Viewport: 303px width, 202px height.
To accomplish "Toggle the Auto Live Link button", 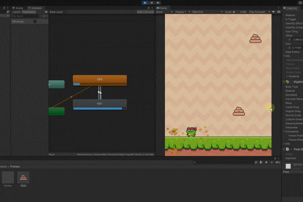I will pyautogui.click(x=145, y=12).
